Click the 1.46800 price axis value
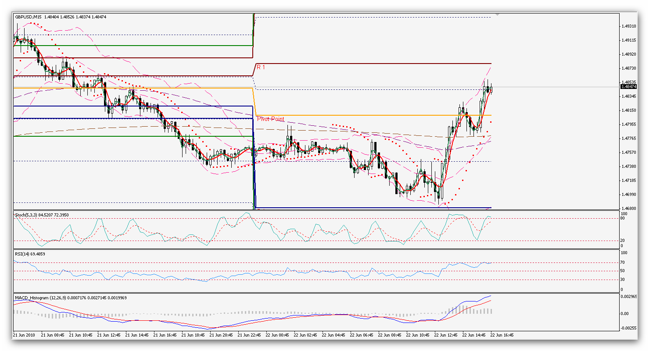The width and height of the screenshot is (649, 351). (x=628, y=208)
